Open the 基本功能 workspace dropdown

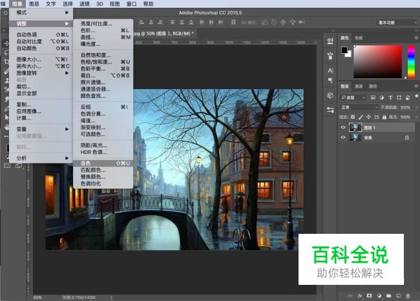397,23
